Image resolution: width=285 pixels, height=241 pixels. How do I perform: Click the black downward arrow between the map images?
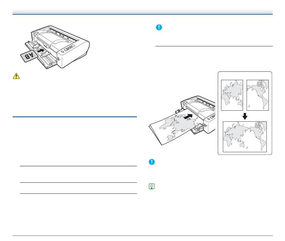tap(245, 116)
